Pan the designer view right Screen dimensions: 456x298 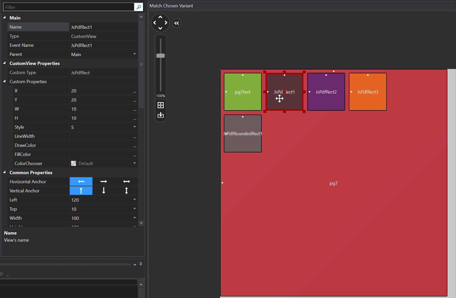pyautogui.click(x=166, y=23)
